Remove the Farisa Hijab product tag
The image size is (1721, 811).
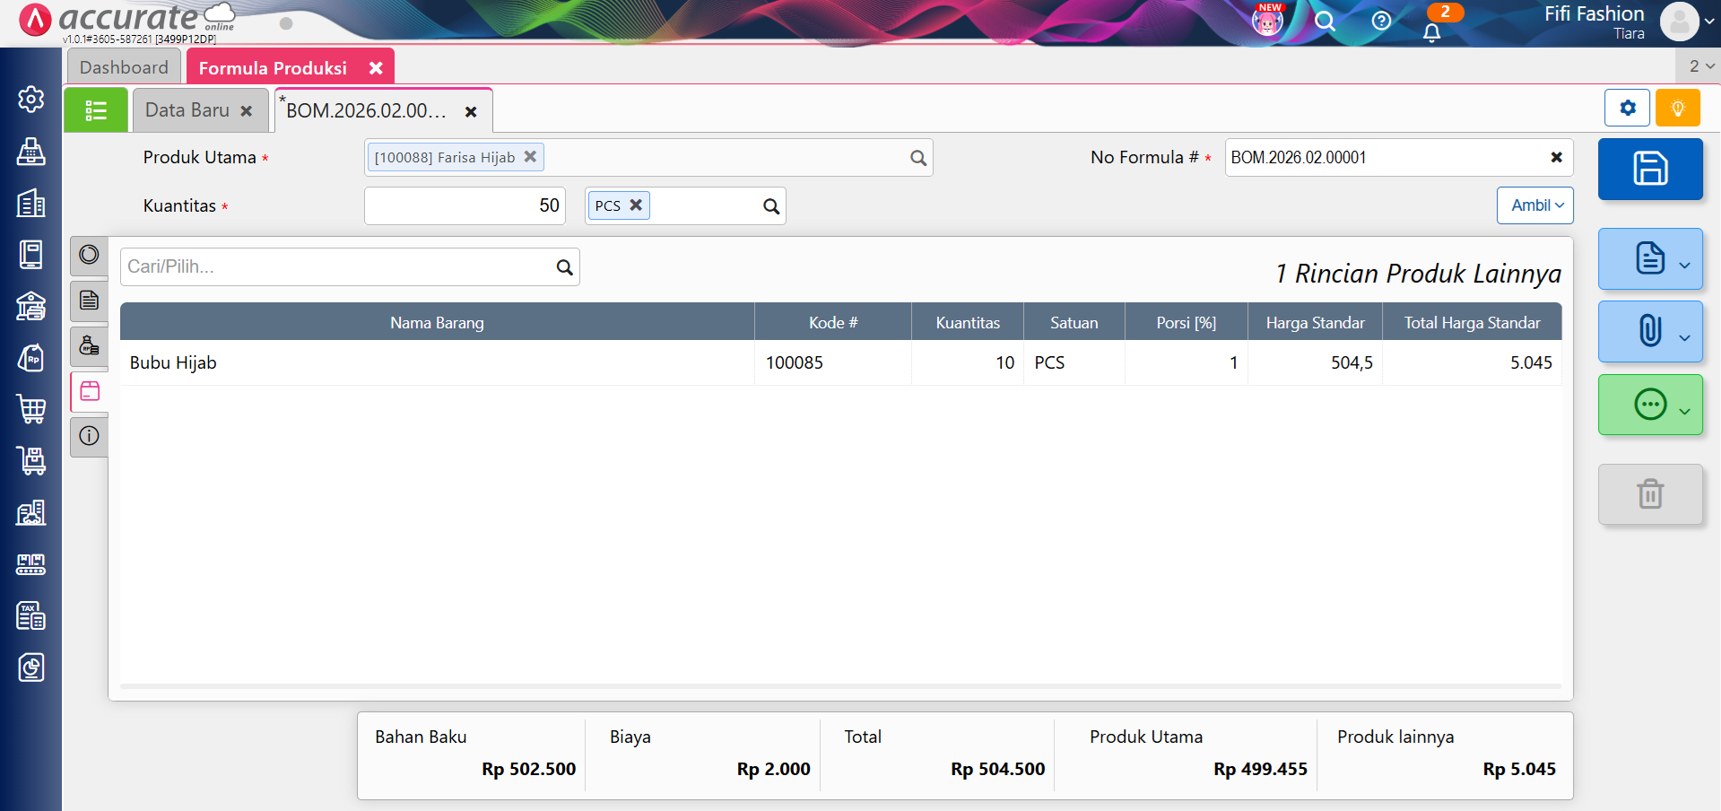[530, 157]
